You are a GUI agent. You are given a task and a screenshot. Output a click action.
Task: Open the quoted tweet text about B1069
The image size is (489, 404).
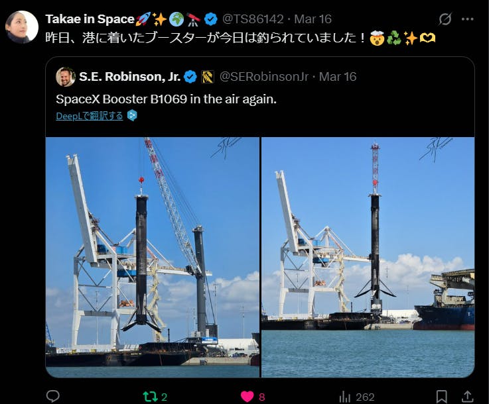[167, 99]
